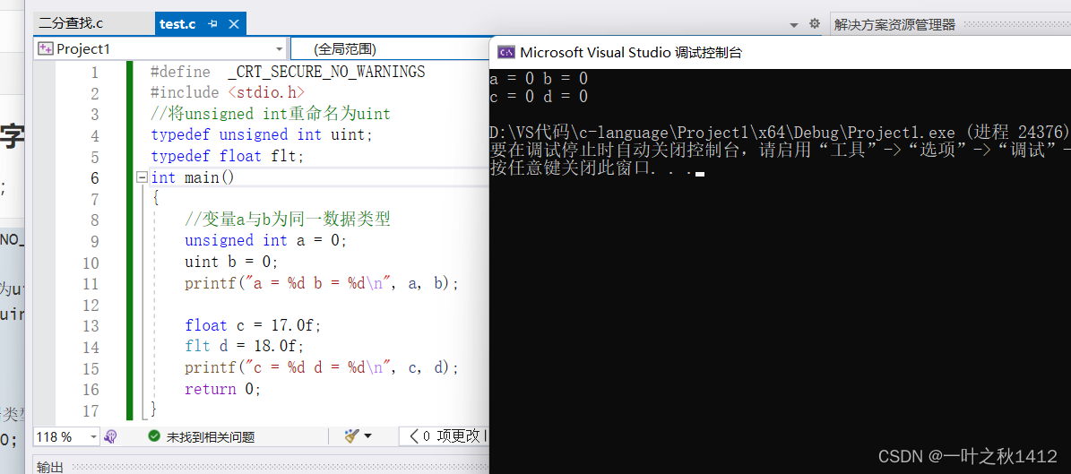Select the test.c editor tab
The height and width of the screenshot is (474, 1071).
[177, 24]
